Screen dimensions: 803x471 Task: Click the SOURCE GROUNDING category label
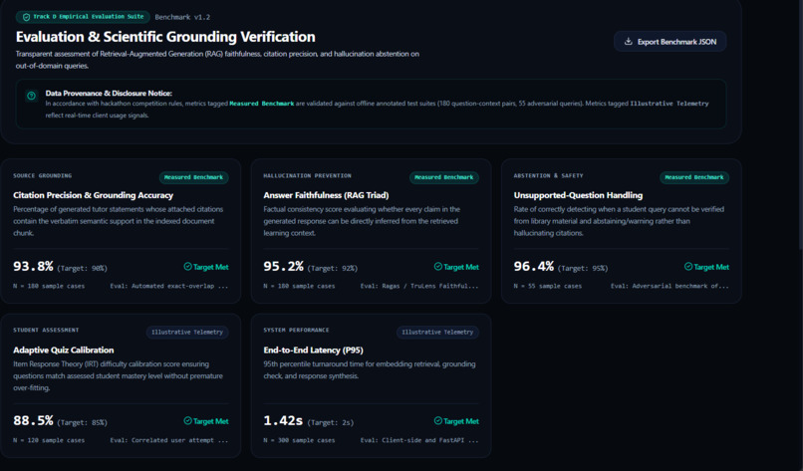click(x=43, y=175)
